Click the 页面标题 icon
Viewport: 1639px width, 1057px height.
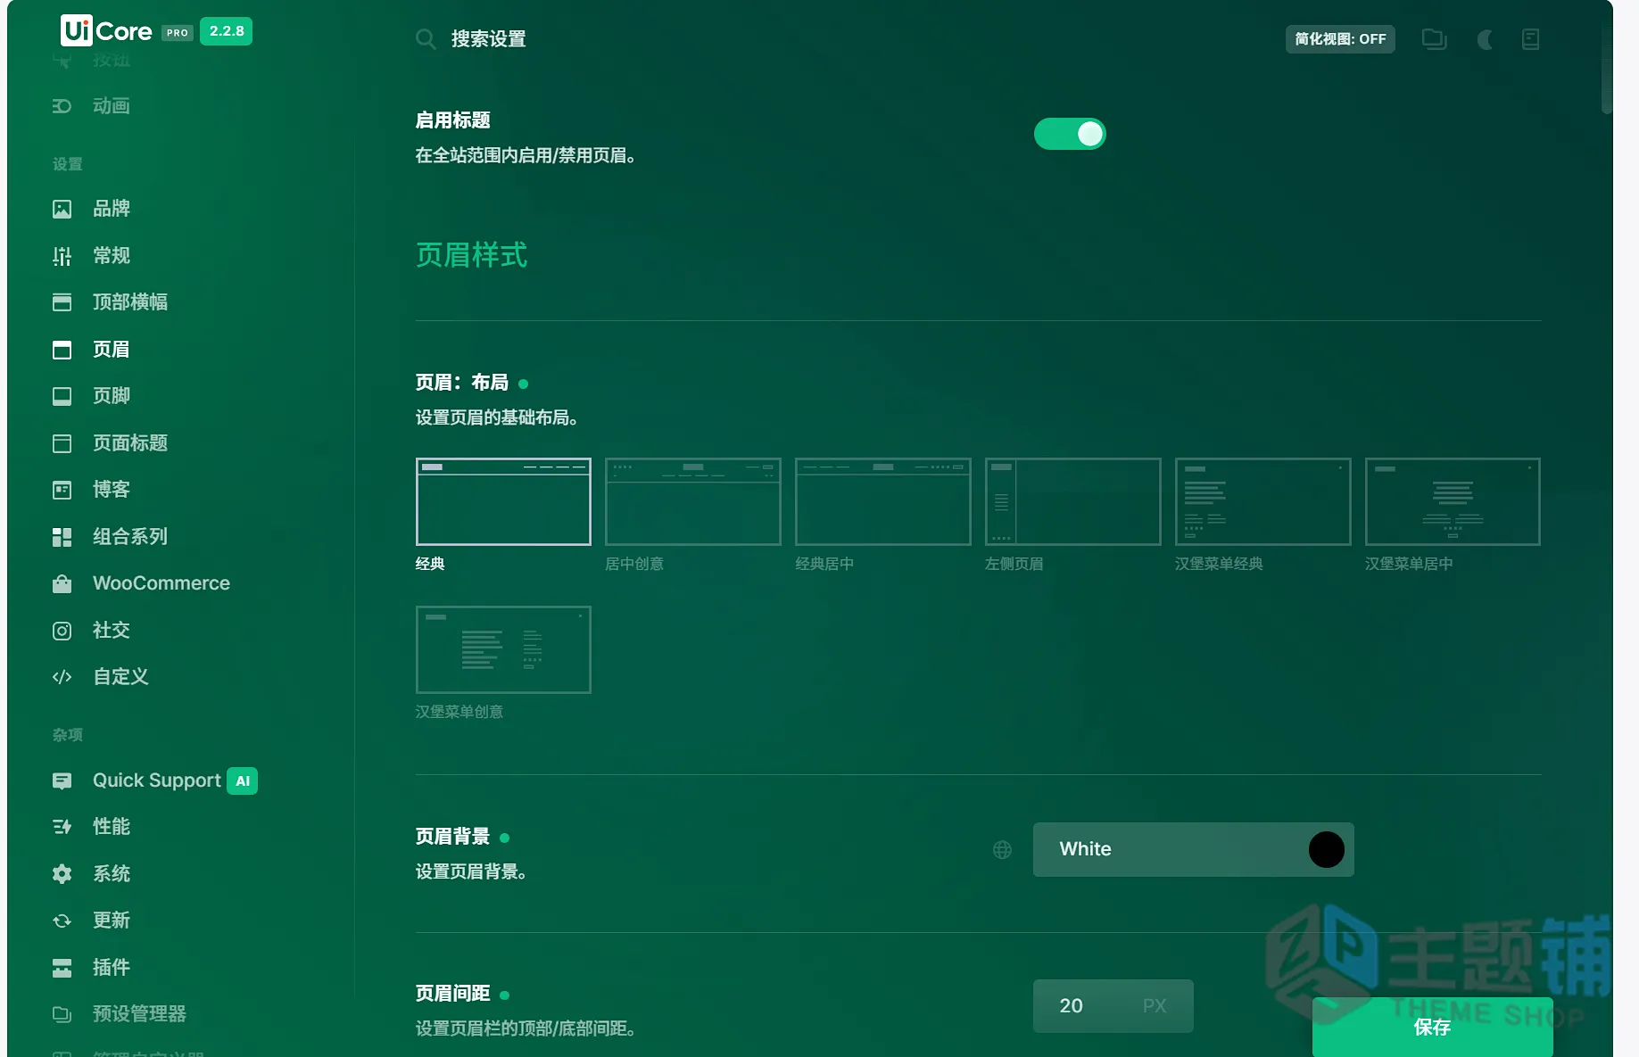click(62, 443)
